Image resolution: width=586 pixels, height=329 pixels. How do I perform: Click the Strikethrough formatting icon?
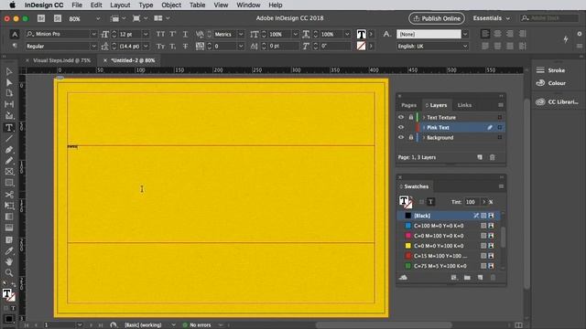185,47
